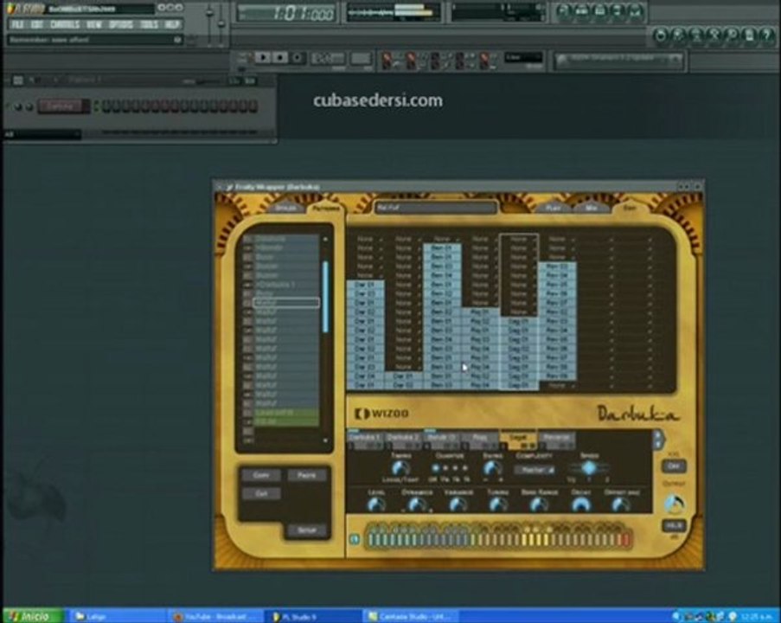
Task: Switch to the Mix tab in Darbuka
Action: [x=592, y=208]
